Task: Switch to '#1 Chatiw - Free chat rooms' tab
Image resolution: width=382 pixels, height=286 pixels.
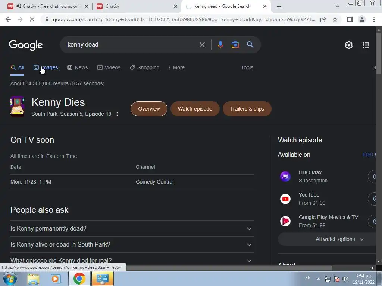Action: click(x=48, y=6)
